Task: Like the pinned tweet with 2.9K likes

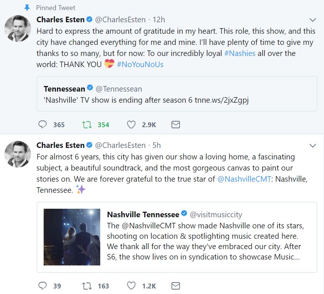Action: [131, 125]
